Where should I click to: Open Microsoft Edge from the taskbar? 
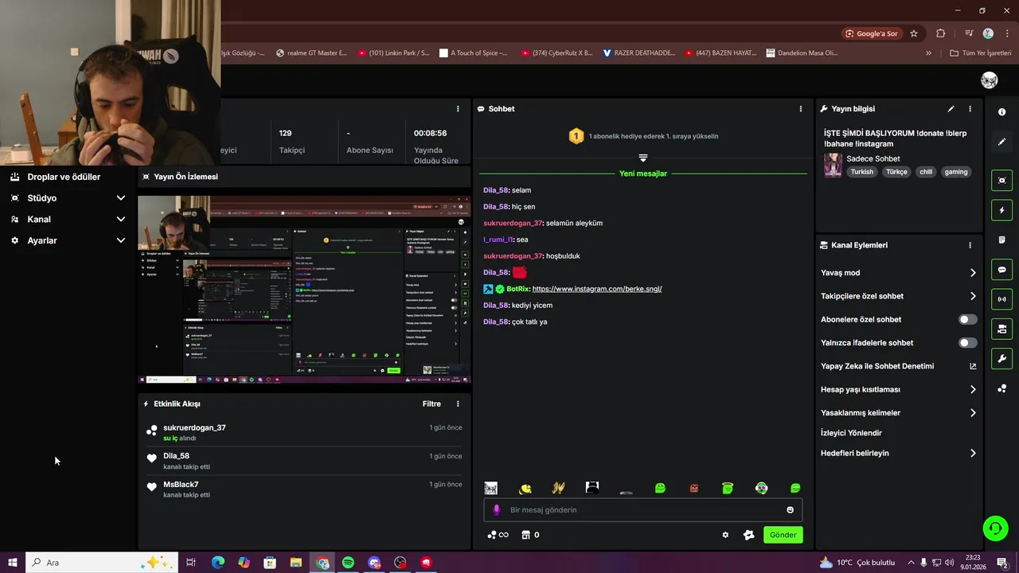217,563
